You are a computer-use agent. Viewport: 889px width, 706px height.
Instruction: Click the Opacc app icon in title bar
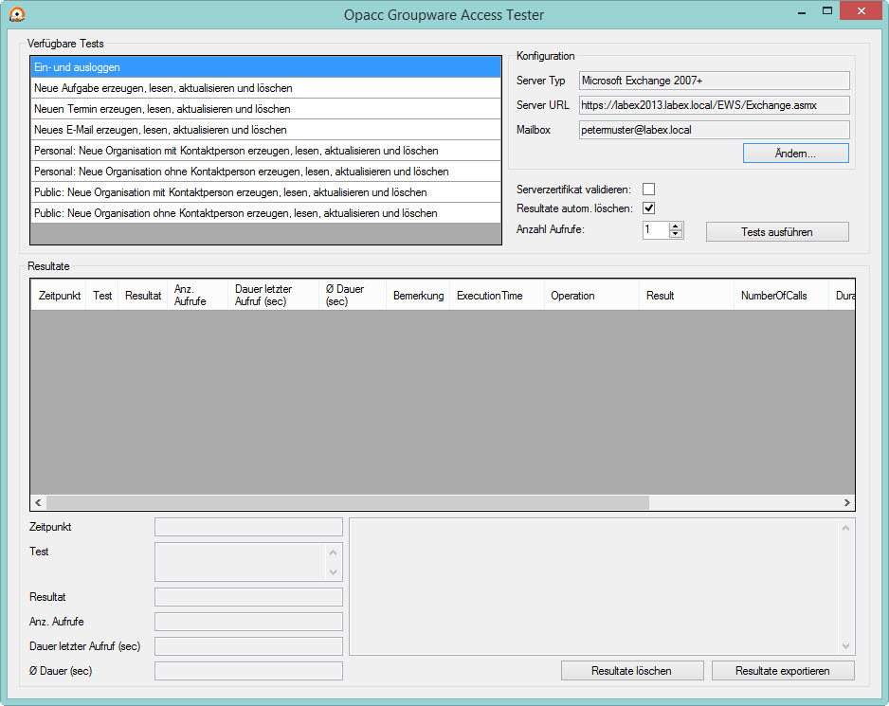pyautogui.click(x=18, y=14)
